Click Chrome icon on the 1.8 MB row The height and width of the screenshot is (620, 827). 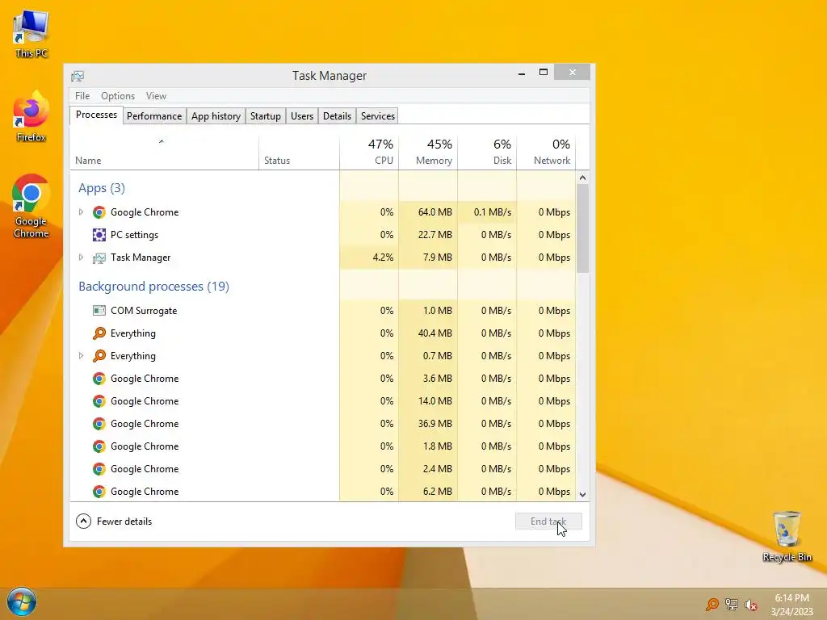tap(99, 446)
